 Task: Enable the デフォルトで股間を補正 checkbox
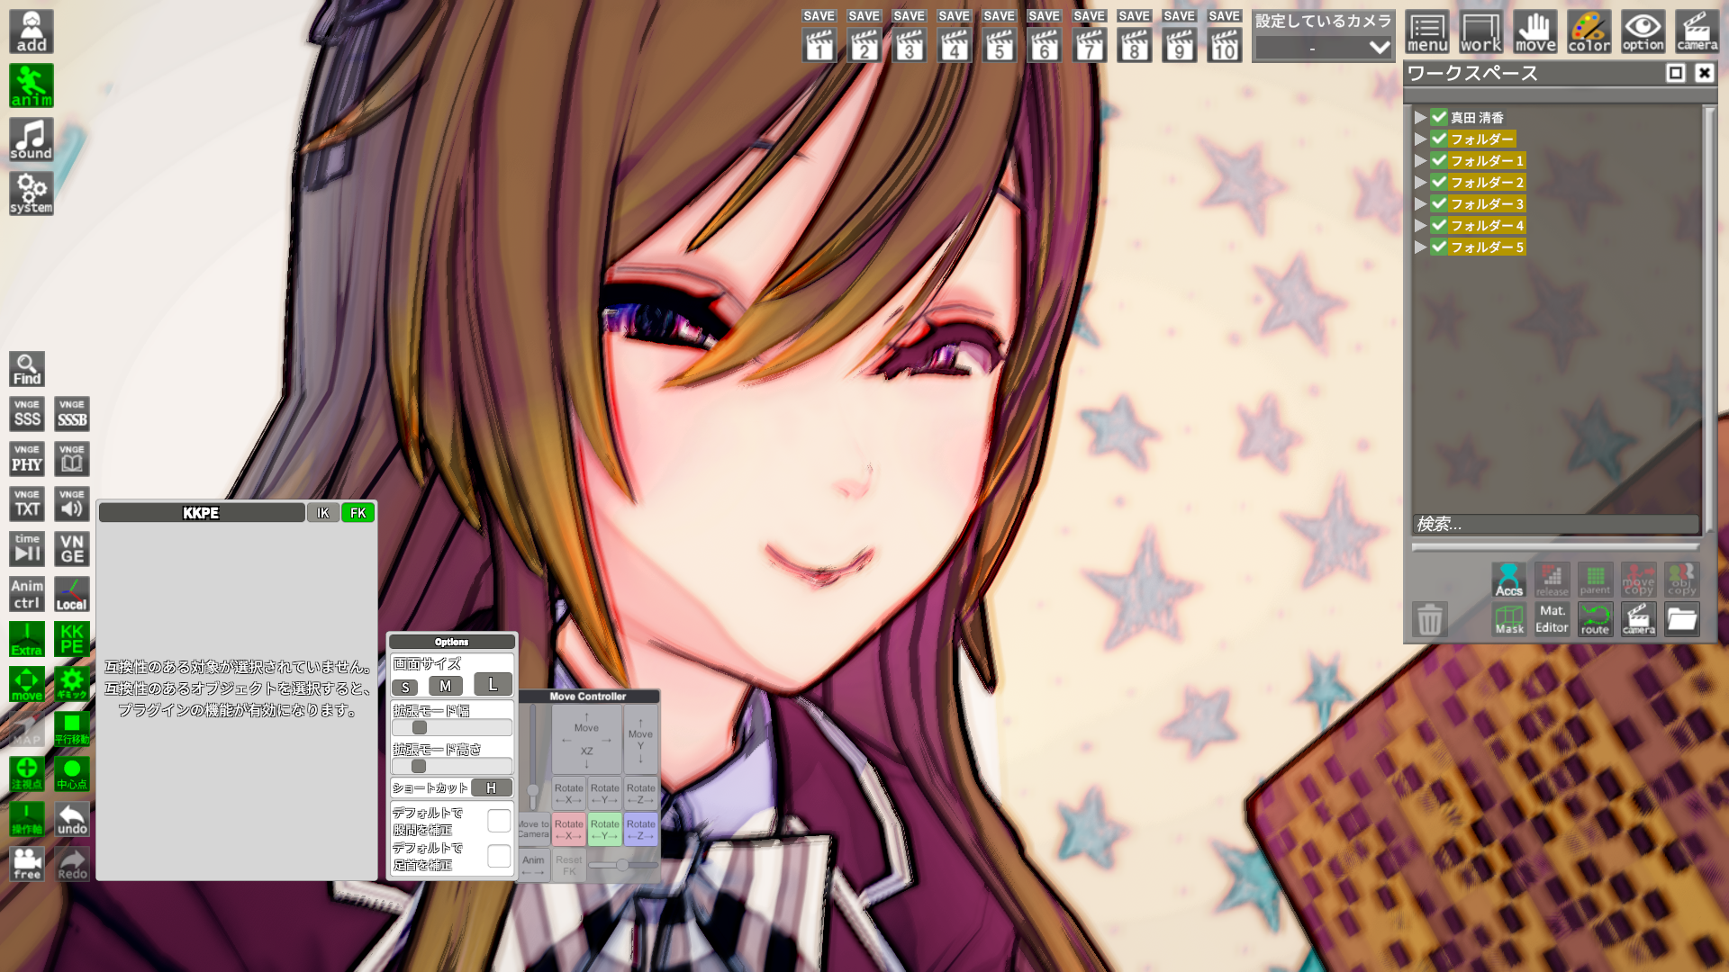499,821
